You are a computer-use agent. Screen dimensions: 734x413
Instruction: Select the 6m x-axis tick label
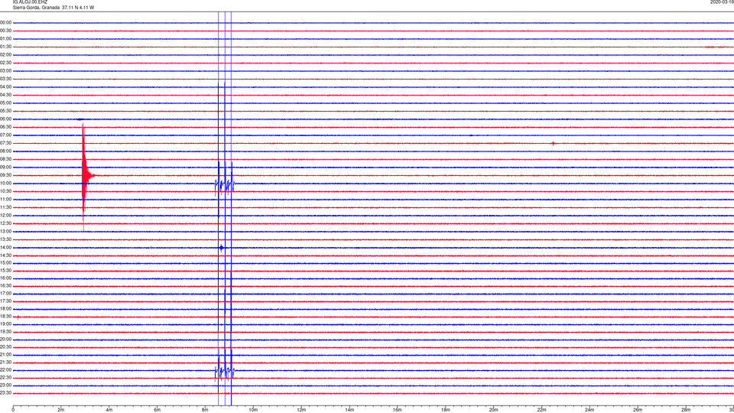click(x=158, y=410)
